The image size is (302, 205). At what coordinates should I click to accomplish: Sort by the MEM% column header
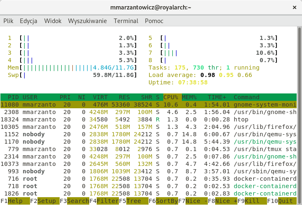(189, 97)
